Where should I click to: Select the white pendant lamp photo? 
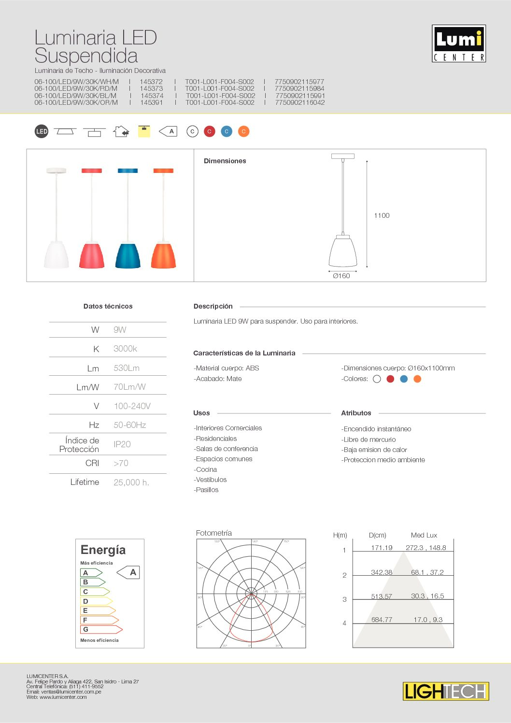[56, 218]
